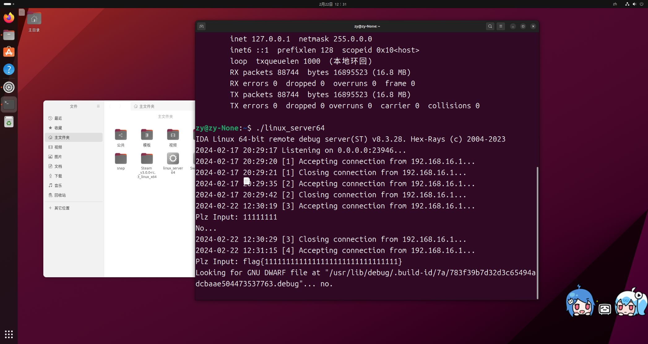This screenshot has width=648, height=344.
Task: Go forward in Files navigation
Action: coord(120,106)
